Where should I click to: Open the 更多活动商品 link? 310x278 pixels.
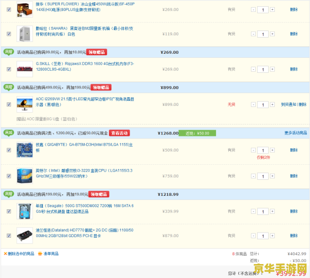296,133
